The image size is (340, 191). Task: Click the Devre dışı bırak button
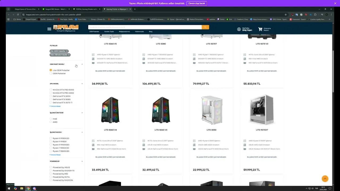[x=197, y=3]
